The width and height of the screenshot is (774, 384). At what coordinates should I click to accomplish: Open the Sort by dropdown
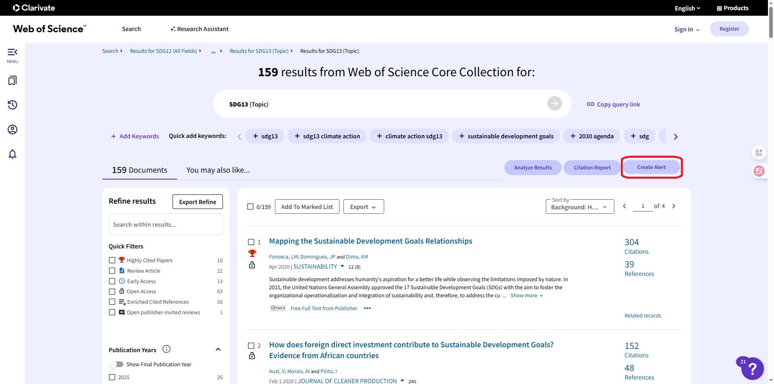579,207
